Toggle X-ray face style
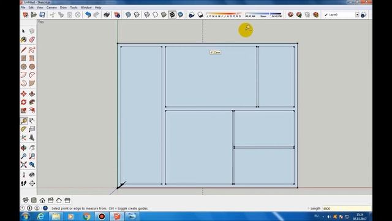Viewport: 392px width, 221px height. 128,15
